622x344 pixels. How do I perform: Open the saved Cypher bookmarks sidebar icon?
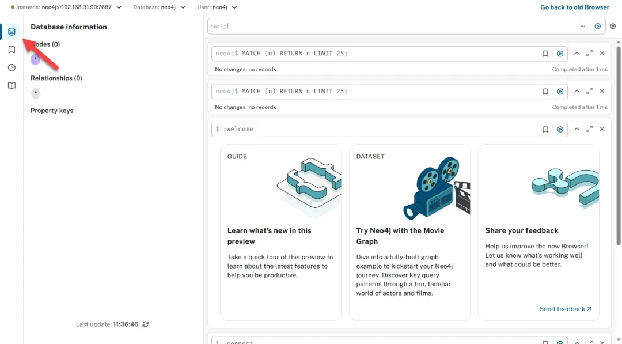12,50
